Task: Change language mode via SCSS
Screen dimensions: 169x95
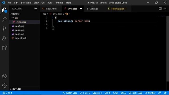Action: click(123, 93)
